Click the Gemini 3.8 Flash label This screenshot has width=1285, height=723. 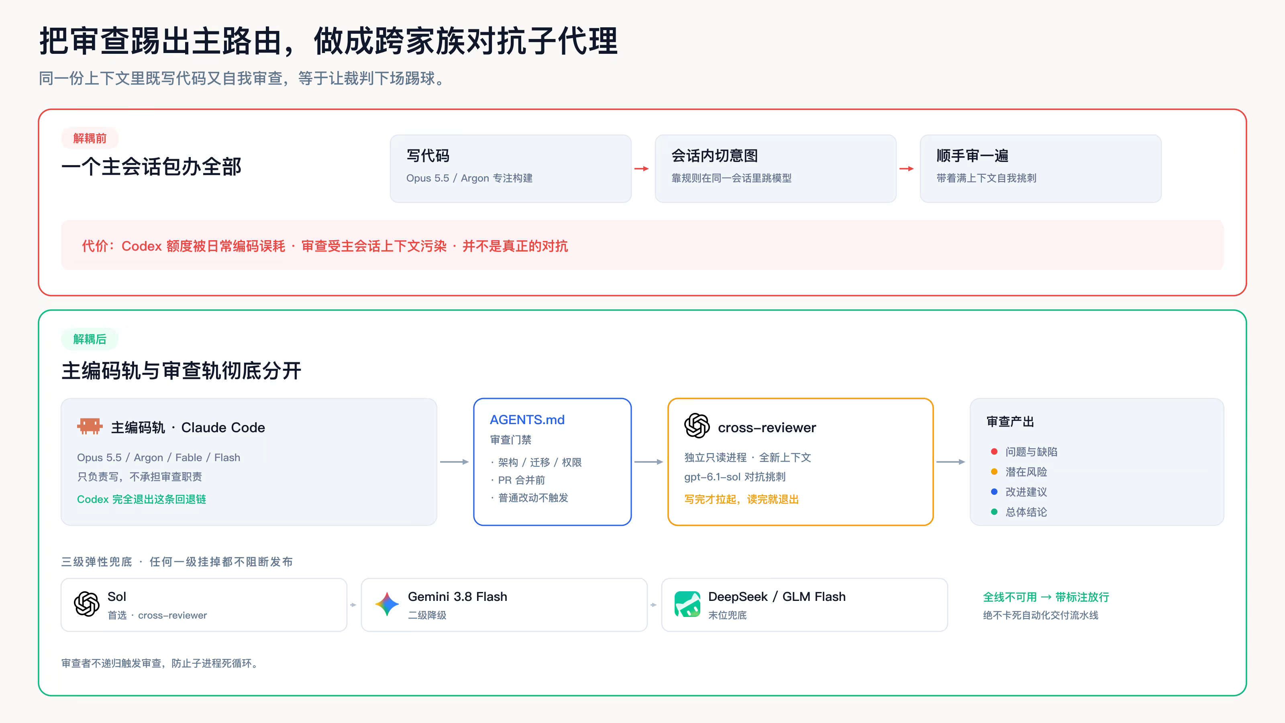click(457, 597)
